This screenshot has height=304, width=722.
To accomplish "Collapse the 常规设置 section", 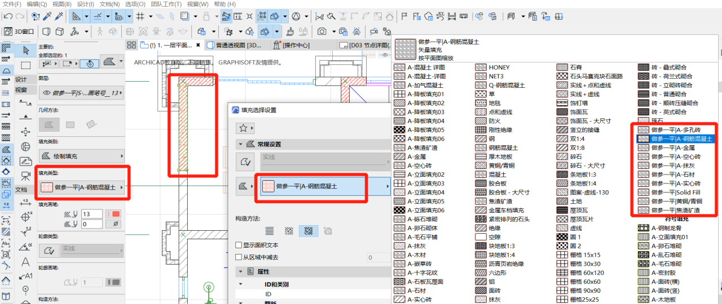I will [241, 144].
